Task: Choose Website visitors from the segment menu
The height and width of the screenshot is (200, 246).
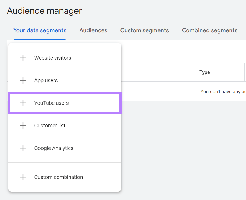Action: click(x=52, y=58)
